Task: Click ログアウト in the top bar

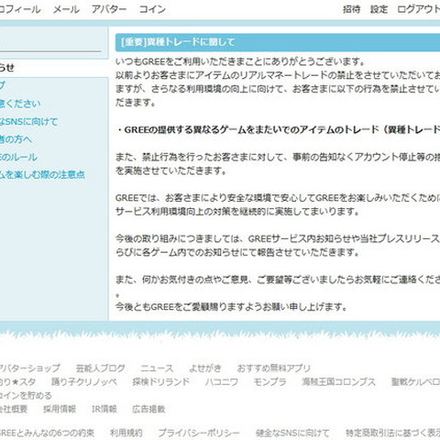Action: coord(418,9)
